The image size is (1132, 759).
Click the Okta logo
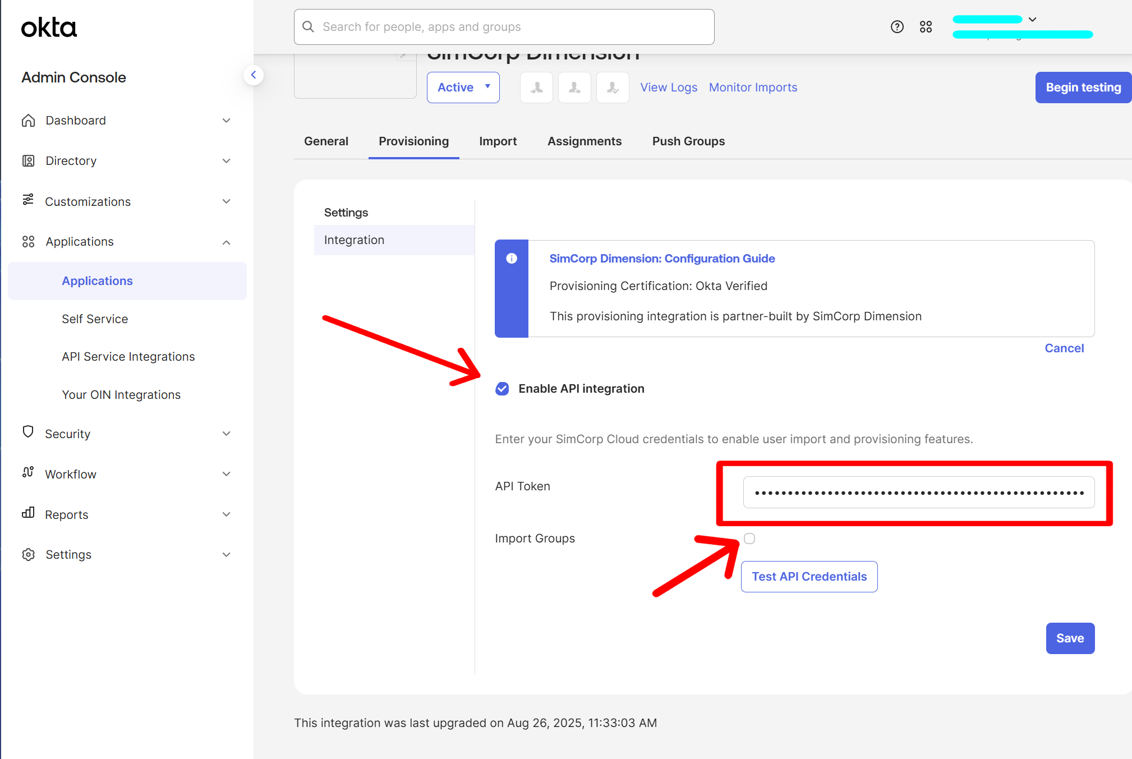49,26
